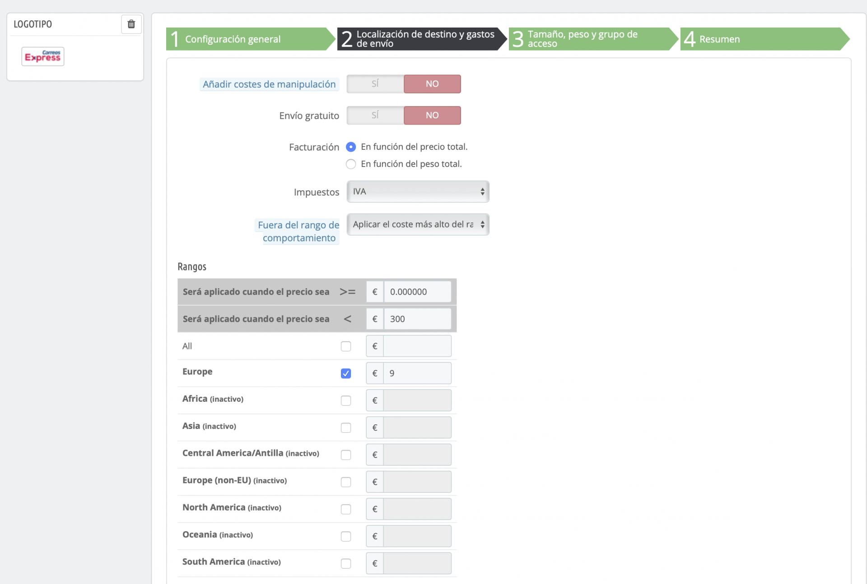Enable the Africa zone checkbox

click(x=346, y=401)
